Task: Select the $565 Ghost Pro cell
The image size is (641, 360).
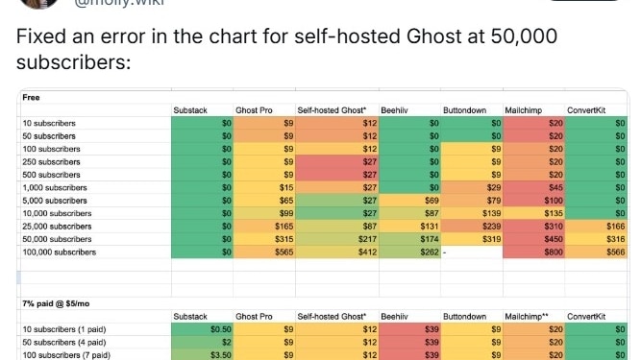Action: pyautogui.click(x=264, y=252)
